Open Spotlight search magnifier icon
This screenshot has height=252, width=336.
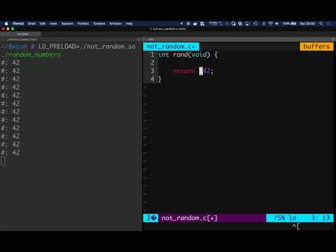(x=321, y=24)
